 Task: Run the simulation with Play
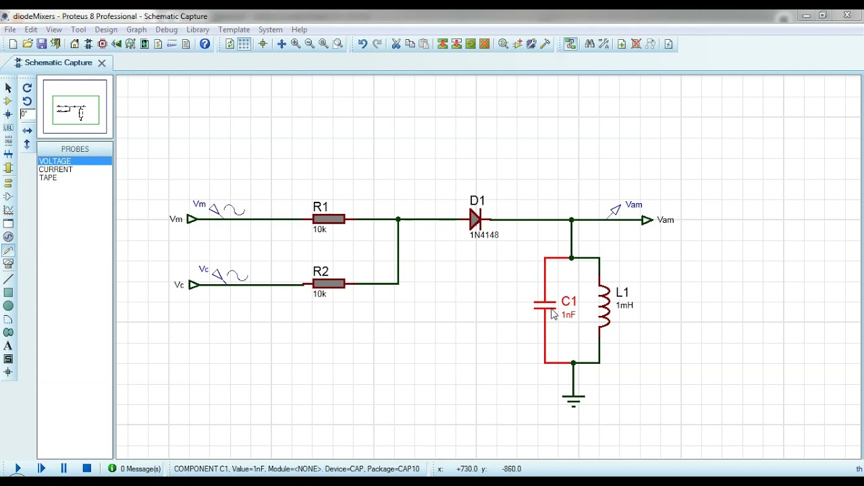tap(18, 468)
